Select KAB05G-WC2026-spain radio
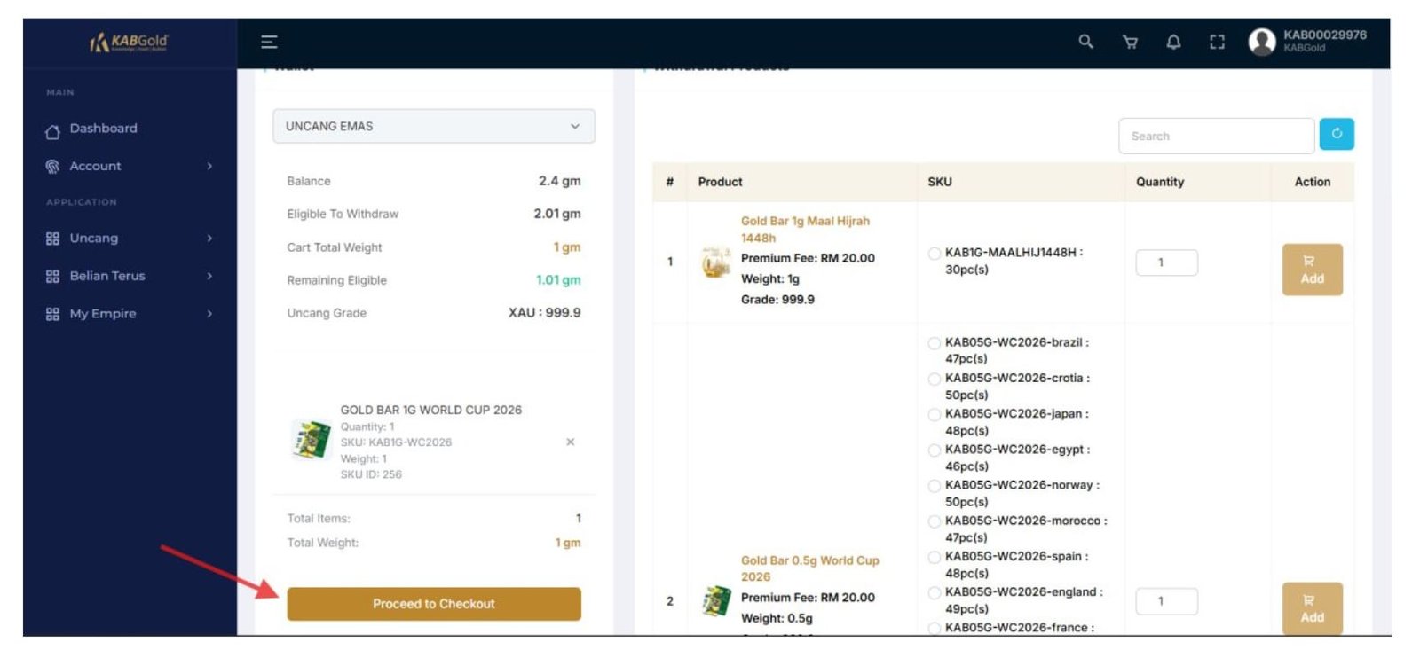 click(x=934, y=557)
